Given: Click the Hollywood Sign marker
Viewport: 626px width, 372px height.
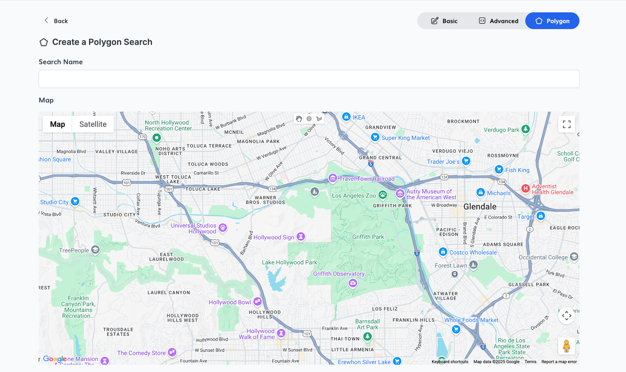Looking at the screenshot, I should point(301,237).
